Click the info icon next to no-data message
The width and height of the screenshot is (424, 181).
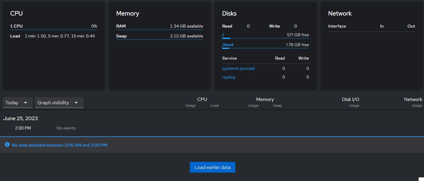(7, 145)
